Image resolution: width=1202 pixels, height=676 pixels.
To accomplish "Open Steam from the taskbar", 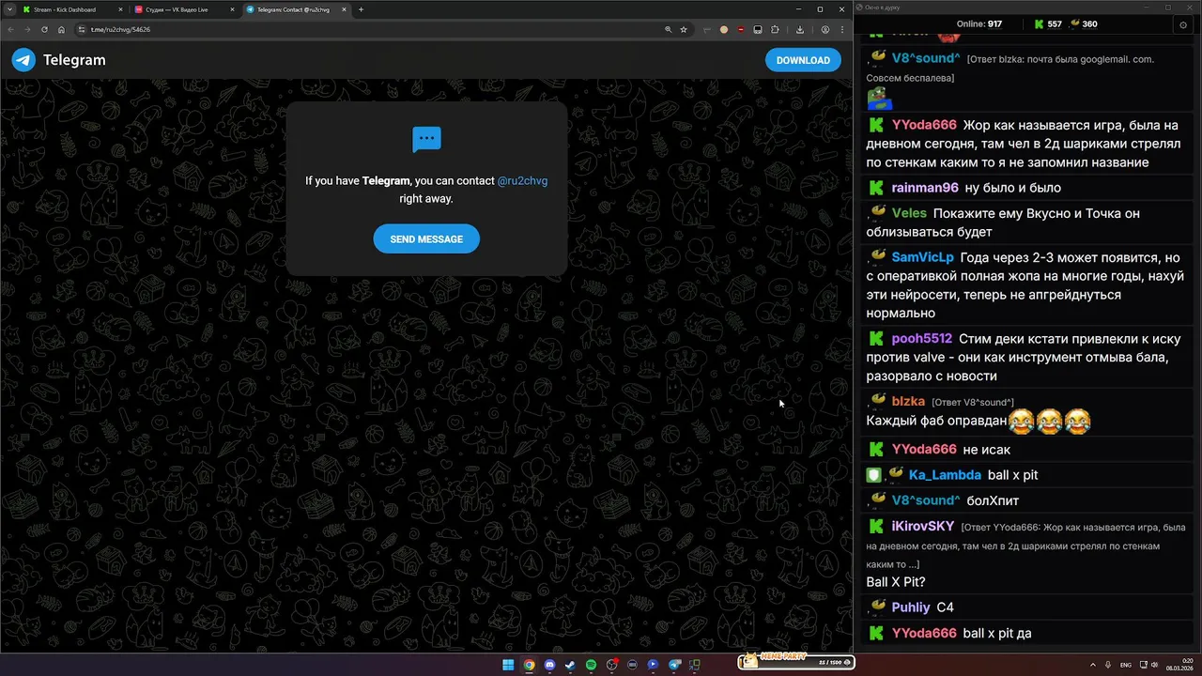I will (x=570, y=665).
